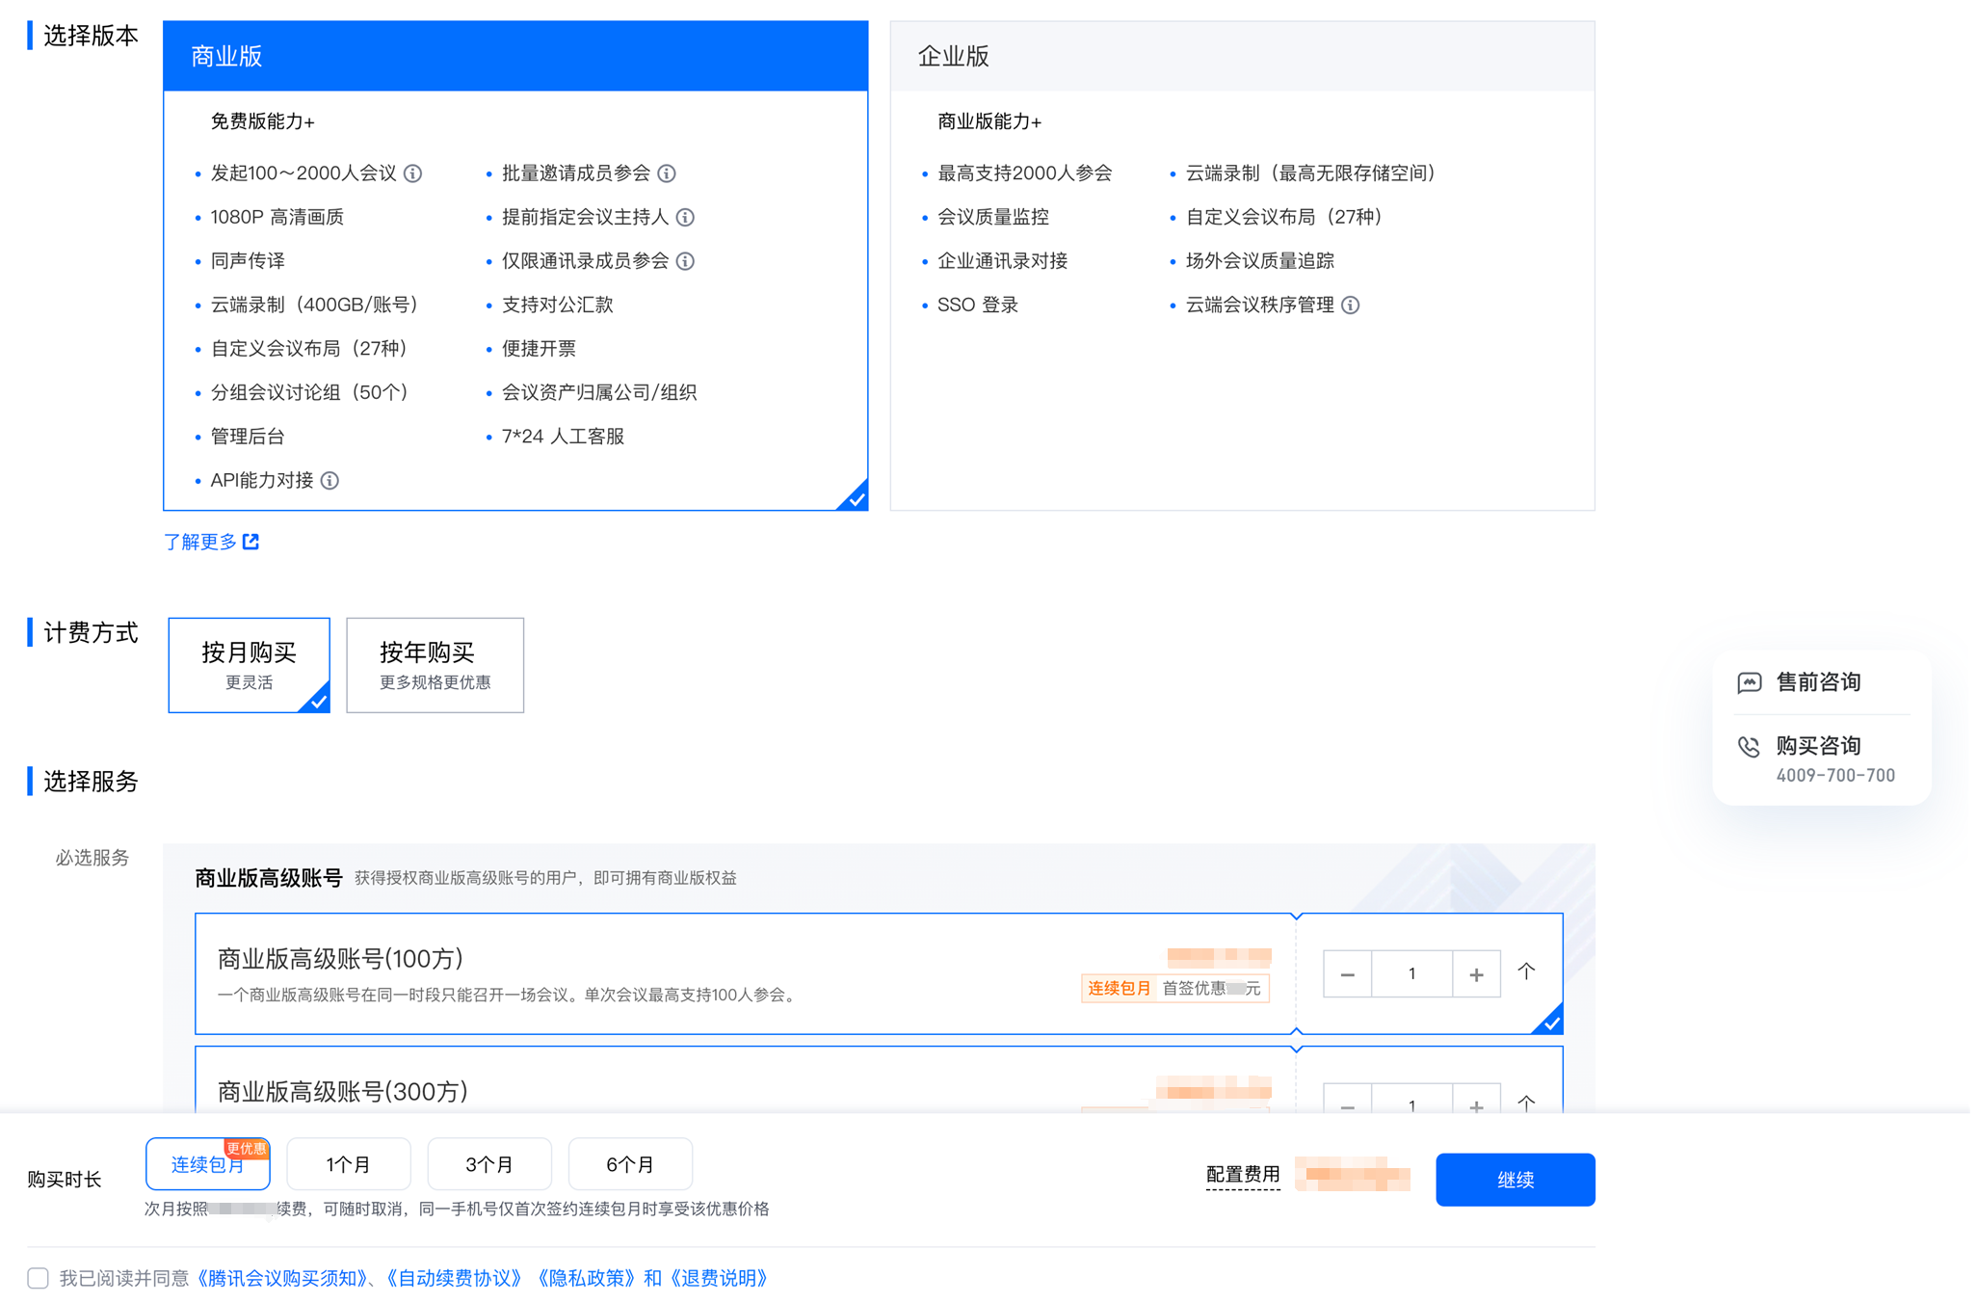
Task: Open external link icon next to 了解更多
Action: click(251, 542)
